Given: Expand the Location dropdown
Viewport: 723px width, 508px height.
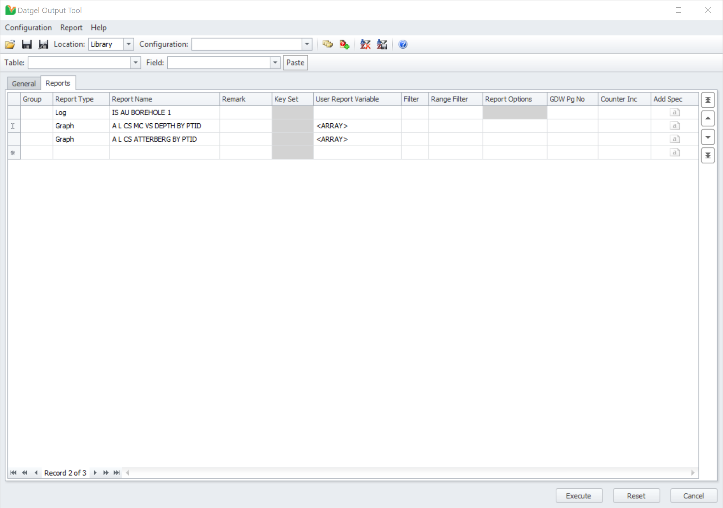Looking at the screenshot, I should (128, 44).
